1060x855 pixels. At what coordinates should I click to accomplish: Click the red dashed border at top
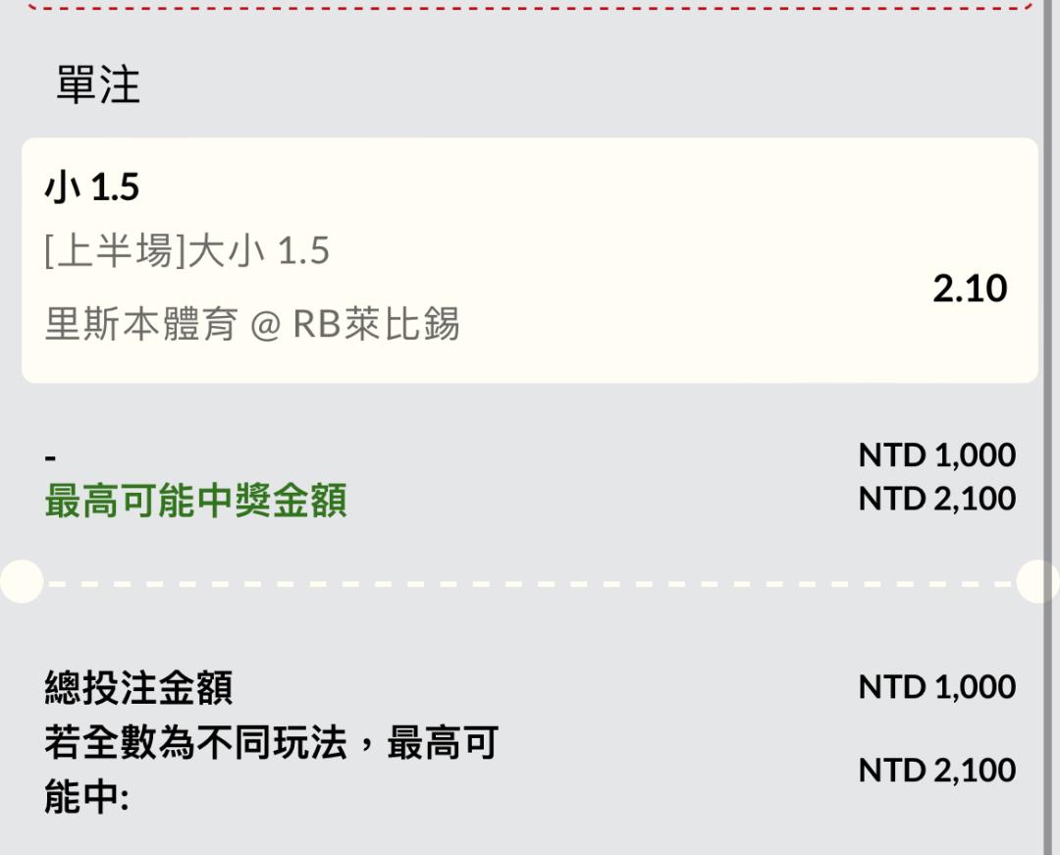coord(530,6)
